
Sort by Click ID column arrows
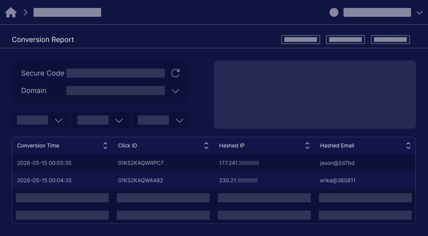point(206,146)
